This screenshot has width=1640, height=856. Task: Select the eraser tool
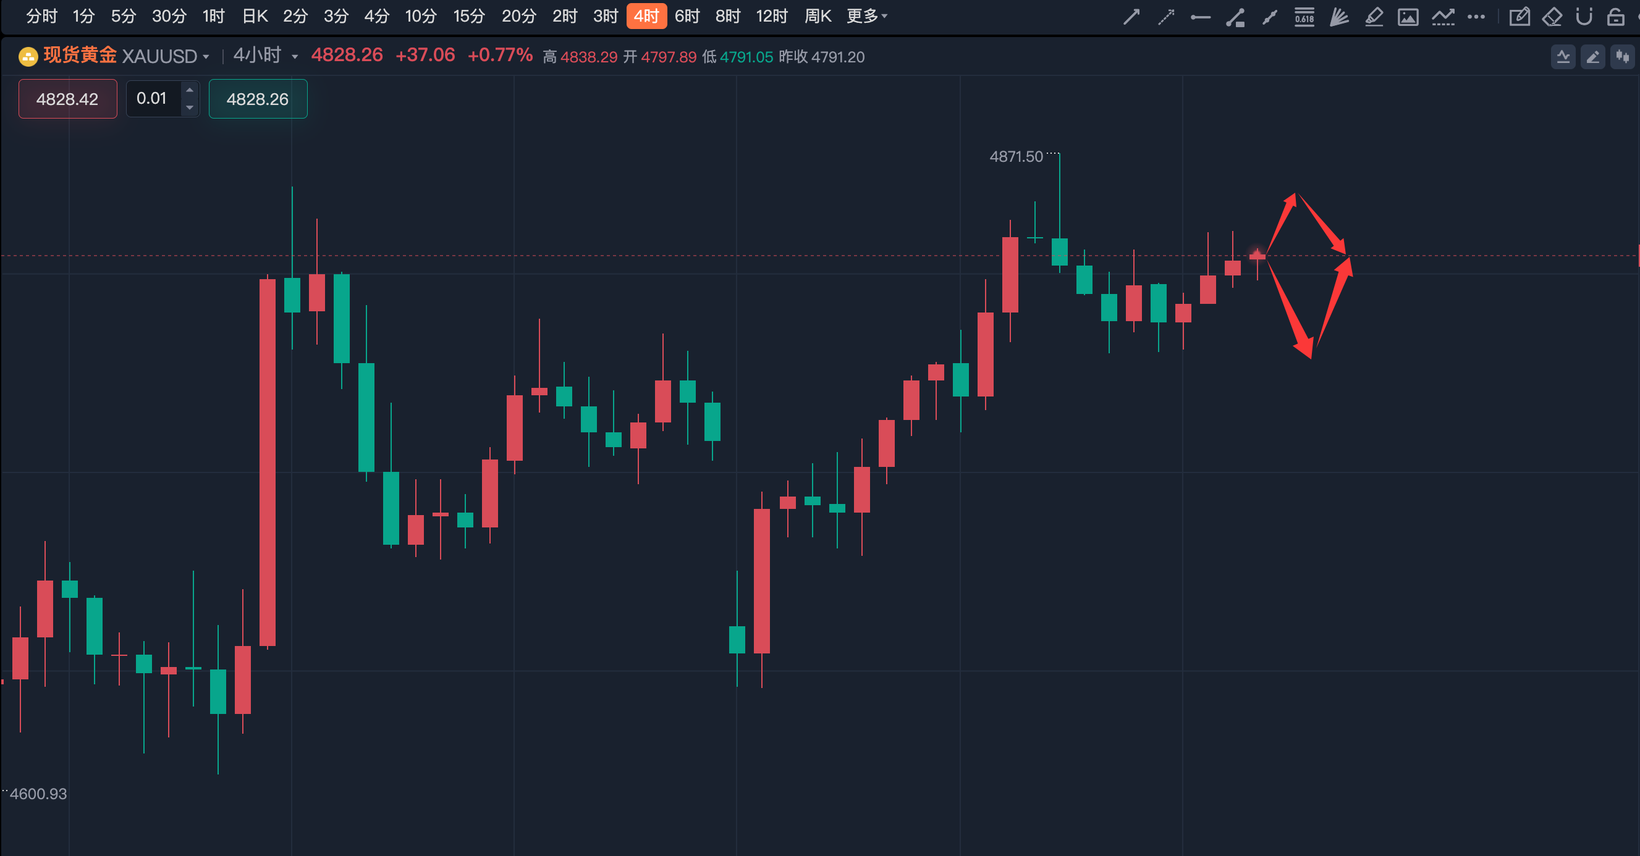pos(1552,17)
